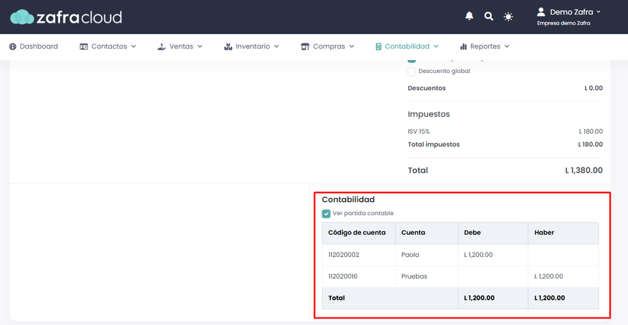The height and width of the screenshot is (325, 628).
Task: Click the Contabilidad calculator icon
Action: click(378, 46)
